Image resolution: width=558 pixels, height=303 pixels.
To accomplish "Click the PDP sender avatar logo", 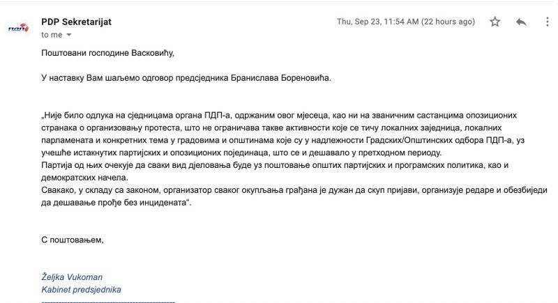I will [18, 28].
